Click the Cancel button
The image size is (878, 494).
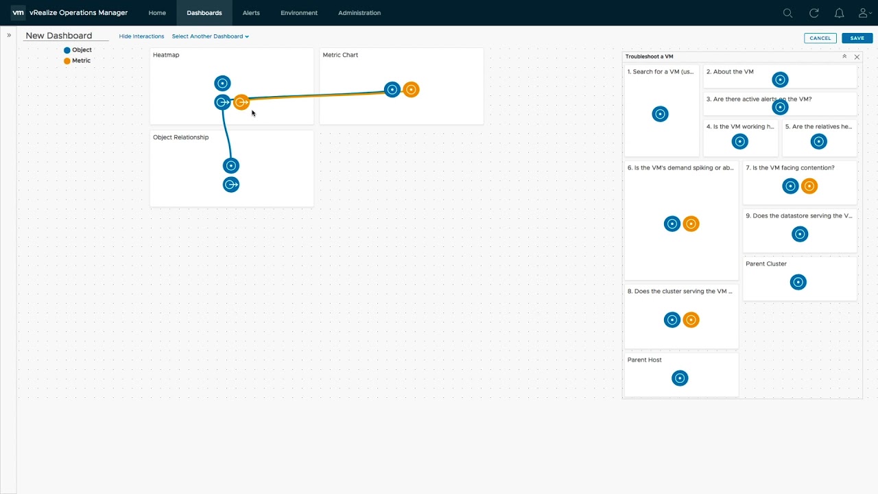(x=820, y=38)
